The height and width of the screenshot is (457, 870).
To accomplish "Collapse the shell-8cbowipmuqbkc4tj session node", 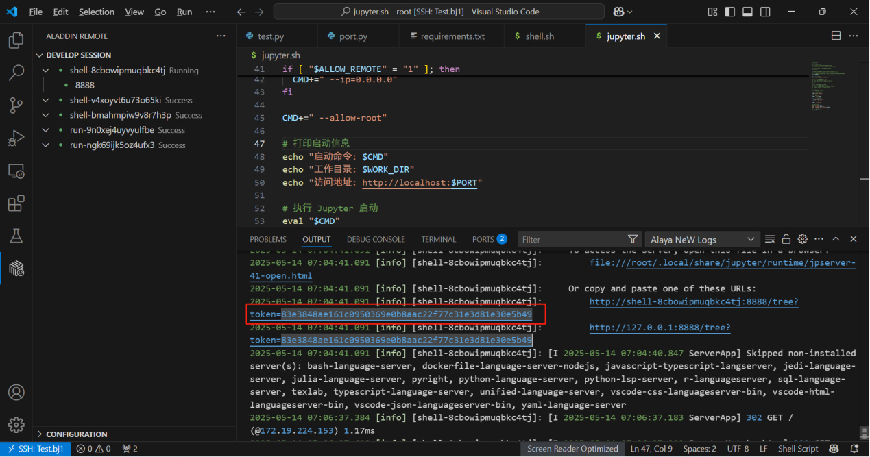I will (x=46, y=71).
